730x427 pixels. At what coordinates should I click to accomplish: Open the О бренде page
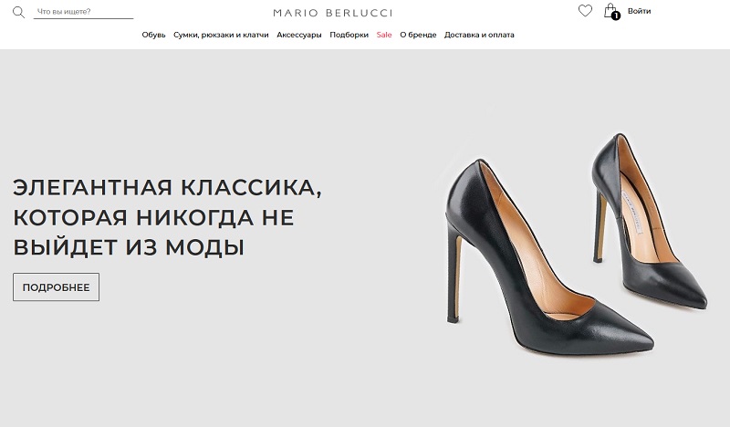click(418, 35)
